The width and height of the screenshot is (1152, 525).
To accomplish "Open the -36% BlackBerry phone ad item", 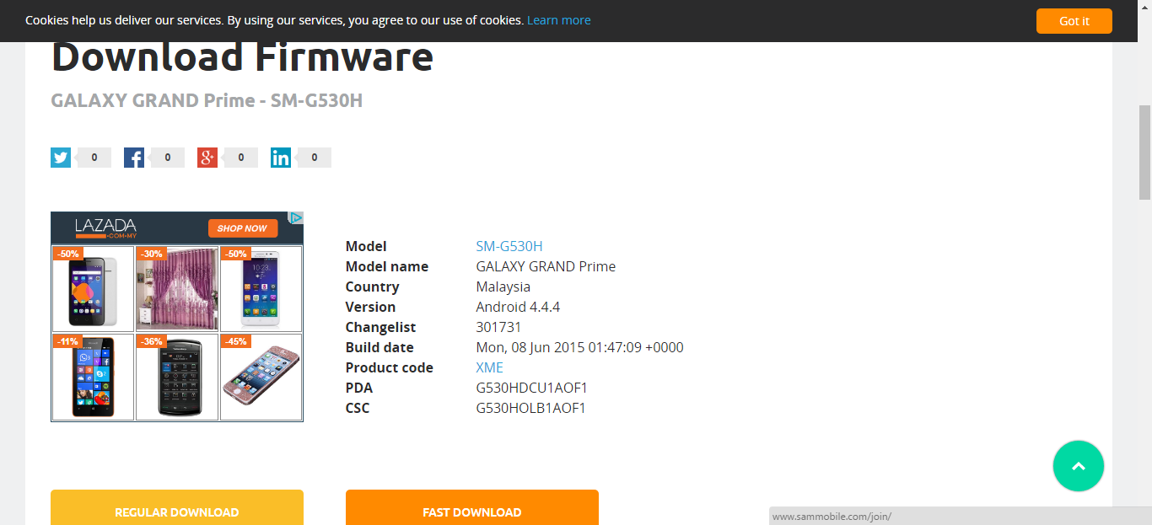I will [177, 377].
